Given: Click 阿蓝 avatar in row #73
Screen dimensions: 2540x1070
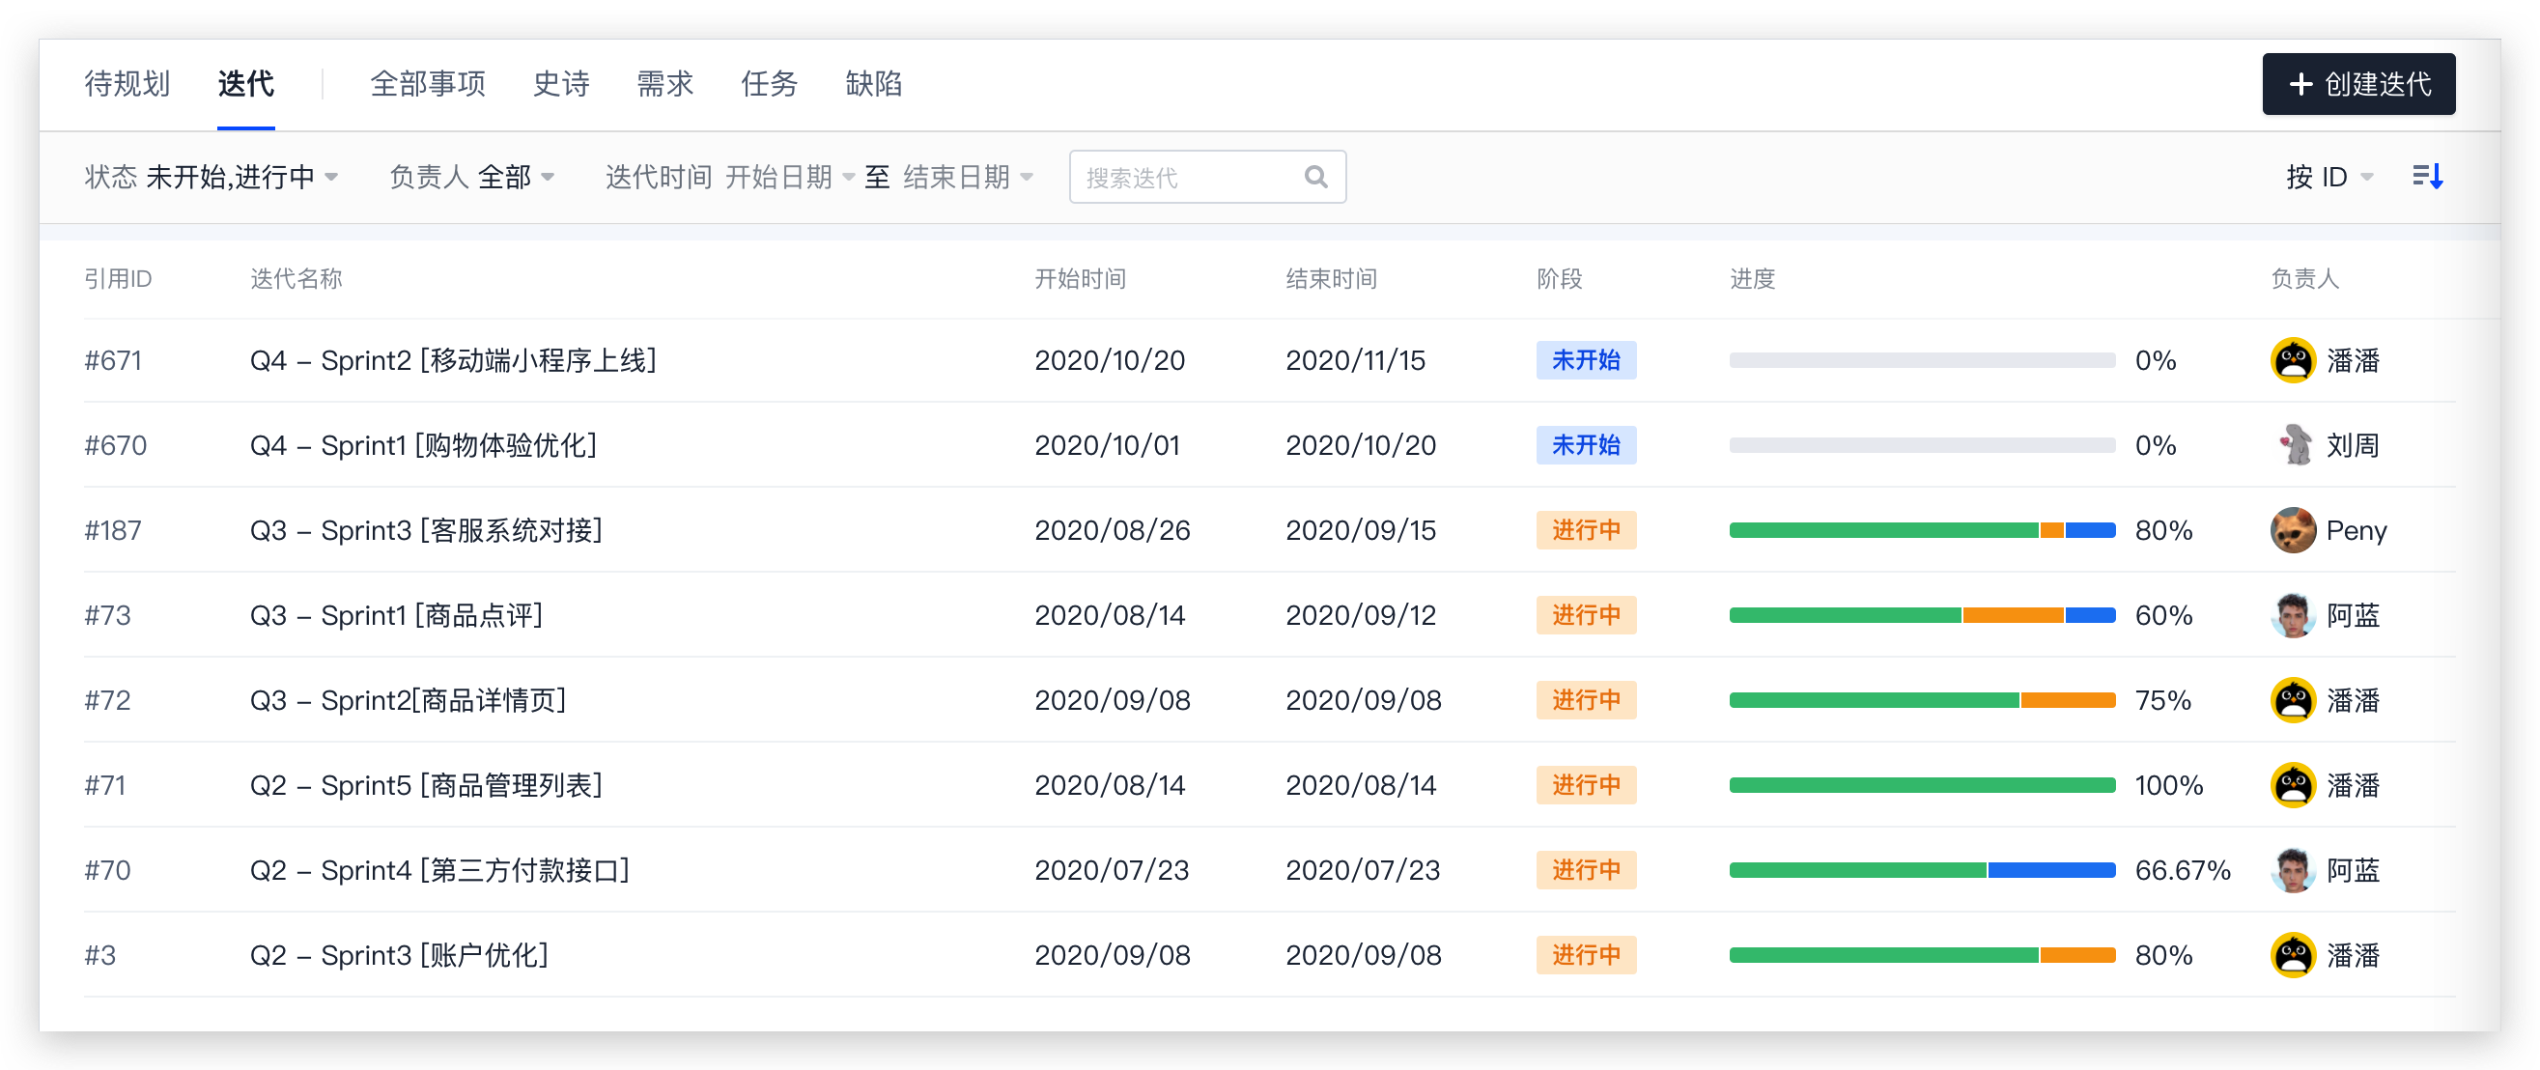Looking at the screenshot, I should tap(2293, 615).
